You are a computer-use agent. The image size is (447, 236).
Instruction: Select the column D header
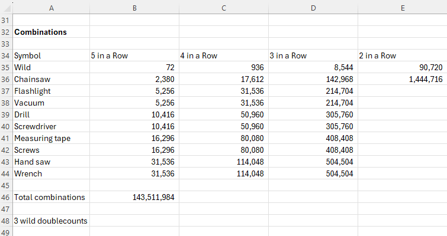pos(313,8)
